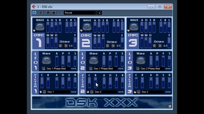Adjust LFO 1 Speed S slider
The image size is (204, 114).
click(75, 61)
